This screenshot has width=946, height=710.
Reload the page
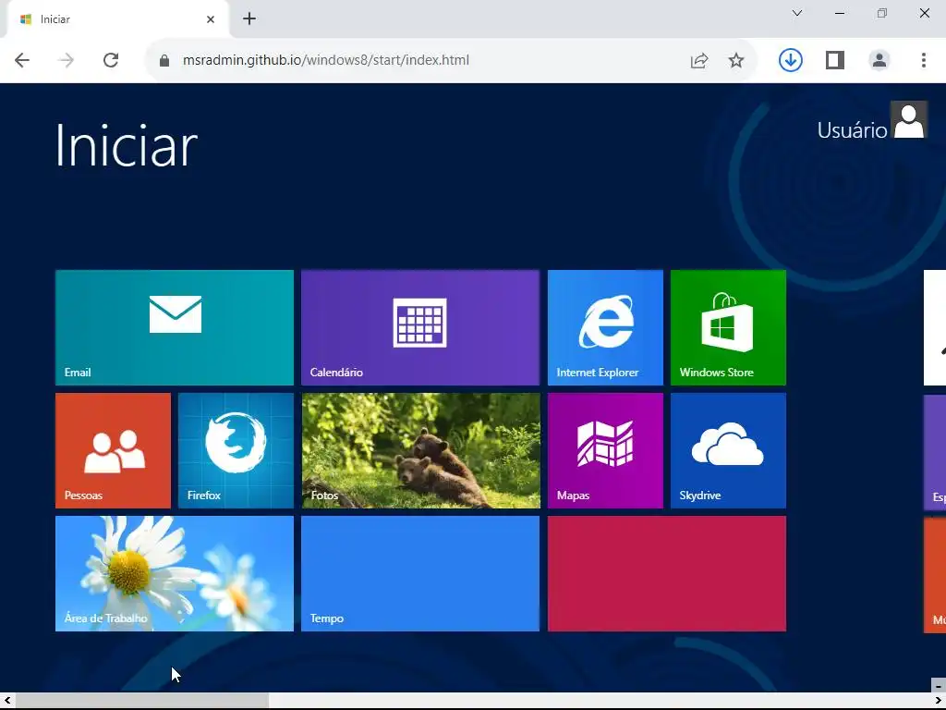[x=111, y=60]
